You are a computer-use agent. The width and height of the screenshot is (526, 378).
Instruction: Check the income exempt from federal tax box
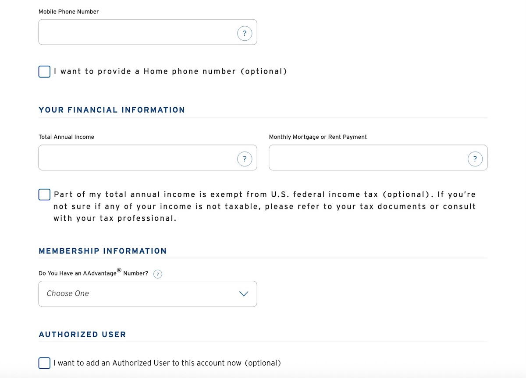pyautogui.click(x=44, y=194)
